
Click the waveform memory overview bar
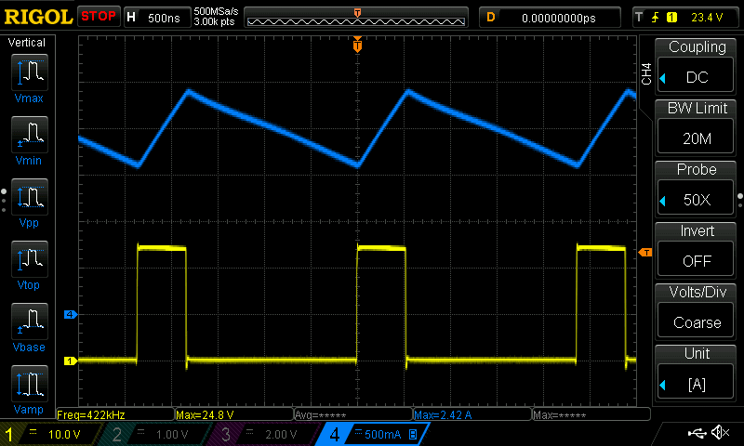point(358,17)
